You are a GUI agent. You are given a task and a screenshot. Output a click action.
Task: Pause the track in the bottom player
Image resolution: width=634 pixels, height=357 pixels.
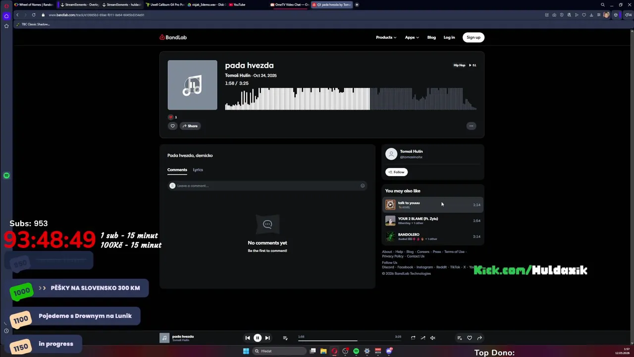tap(258, 338)
